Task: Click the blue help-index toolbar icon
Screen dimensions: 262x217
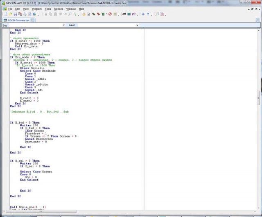Action: (x=143, y=14)
